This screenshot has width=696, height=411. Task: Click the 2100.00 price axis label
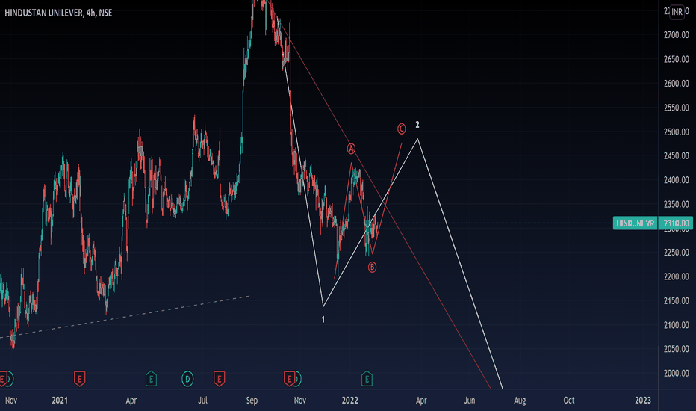(x=676, y=325)
